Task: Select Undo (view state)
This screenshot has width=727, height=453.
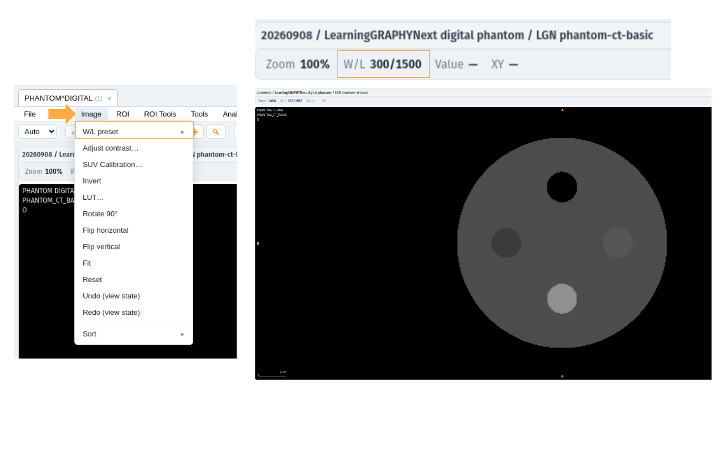Action: pyautogui.click(x=134, y=296)
